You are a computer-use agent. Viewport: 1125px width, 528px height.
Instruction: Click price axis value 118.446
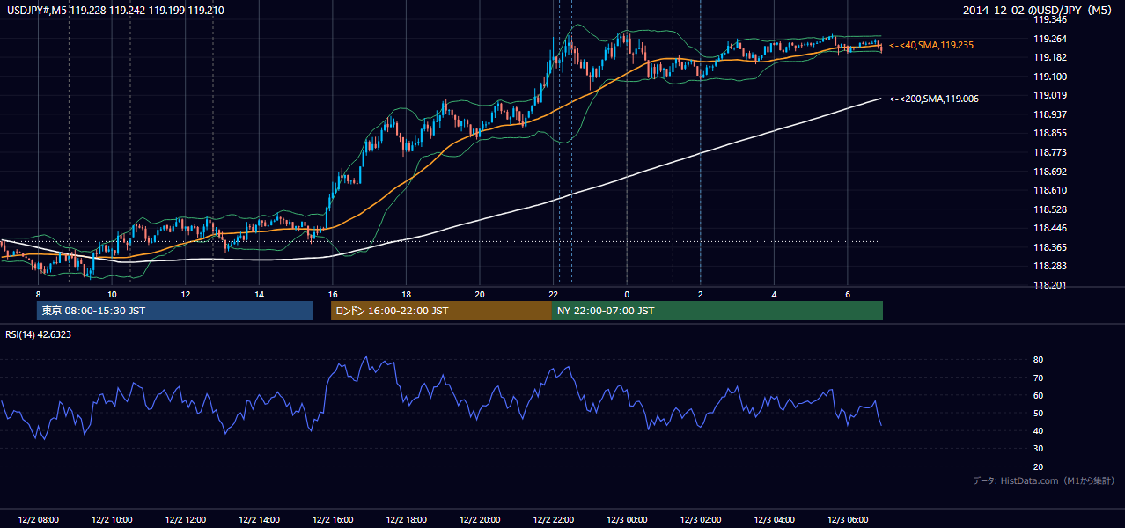1049,229
